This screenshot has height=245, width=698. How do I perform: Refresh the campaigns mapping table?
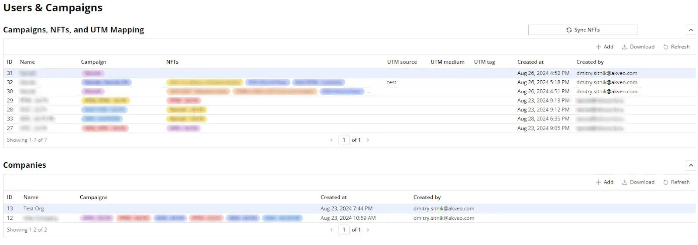coord(677,47)
